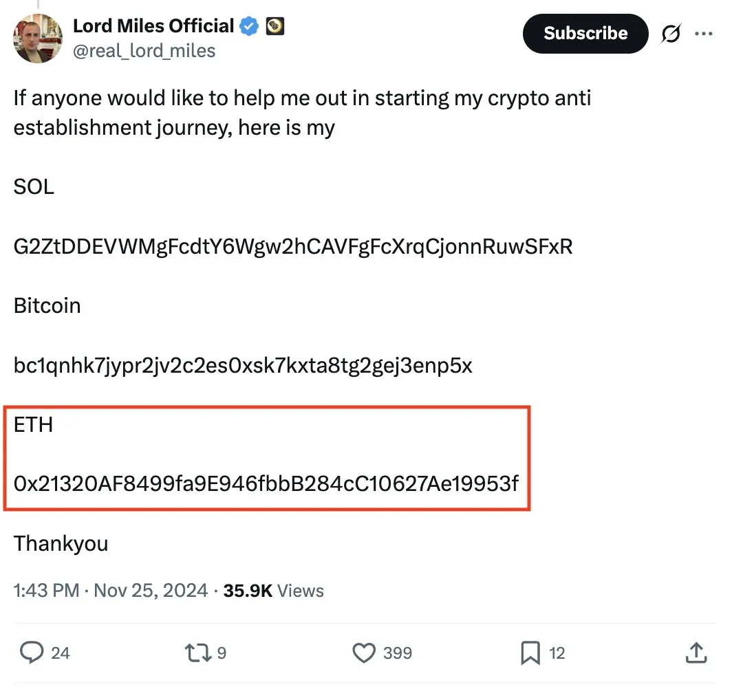Click the blue verified checkmark badge
This screenshot has width=732, height=689.
coord(249,27)
